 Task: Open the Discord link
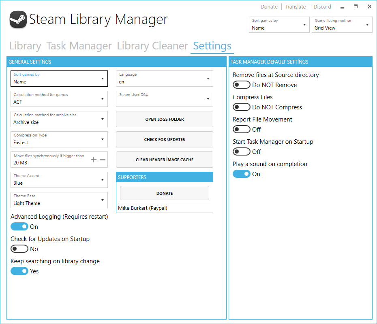click(322, 7)
